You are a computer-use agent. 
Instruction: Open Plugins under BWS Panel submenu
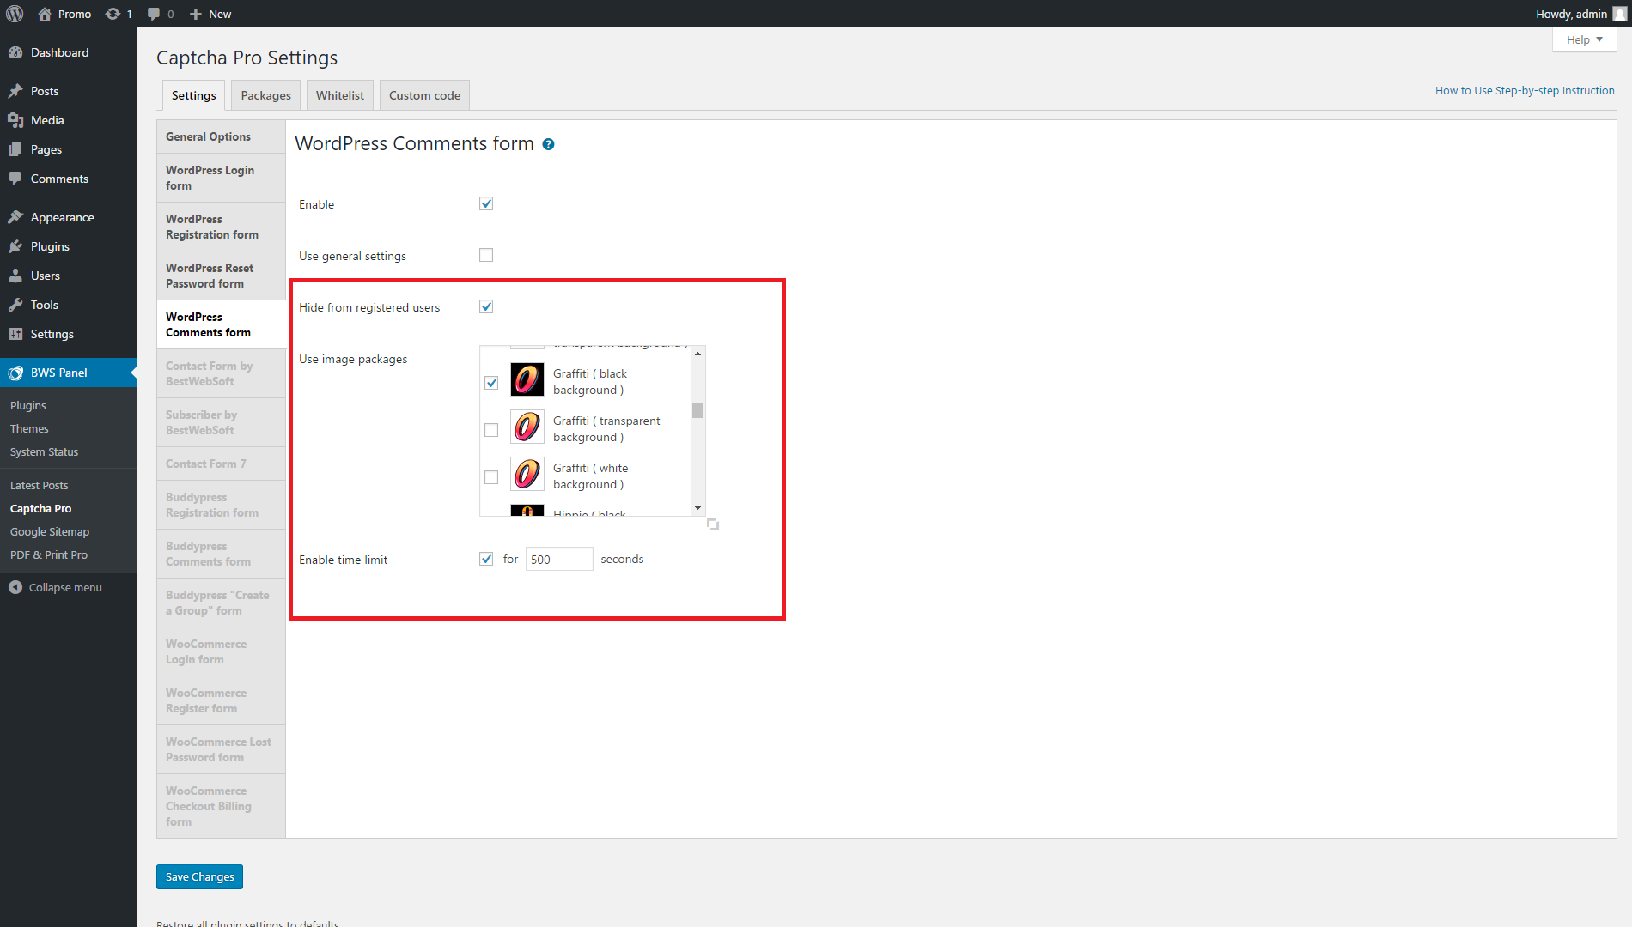click(28, 405)
